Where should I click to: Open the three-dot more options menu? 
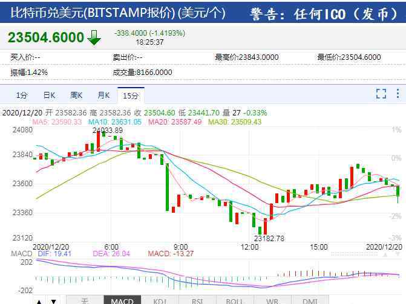point(398,94)
